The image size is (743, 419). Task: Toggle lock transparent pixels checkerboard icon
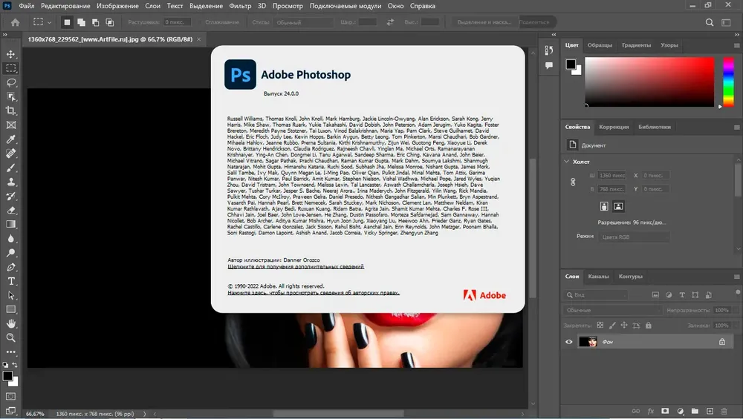click(x=600, y=326)
